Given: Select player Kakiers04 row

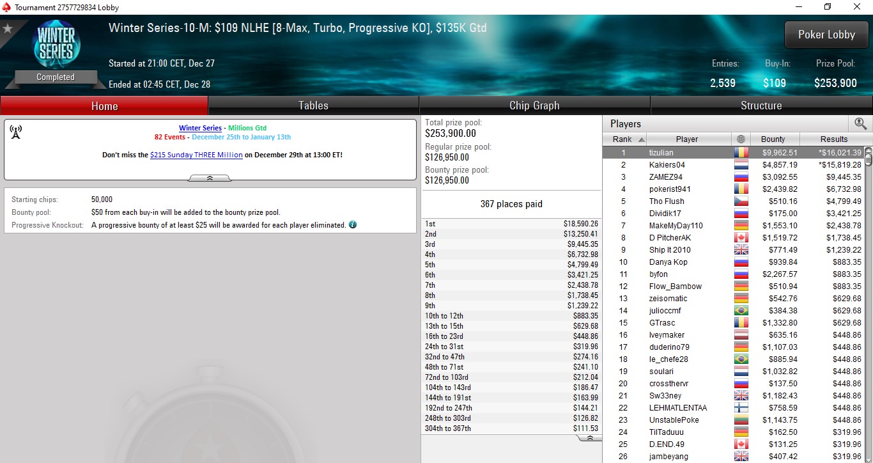Looking at the screenshot, I should click(x=733, y=165).
